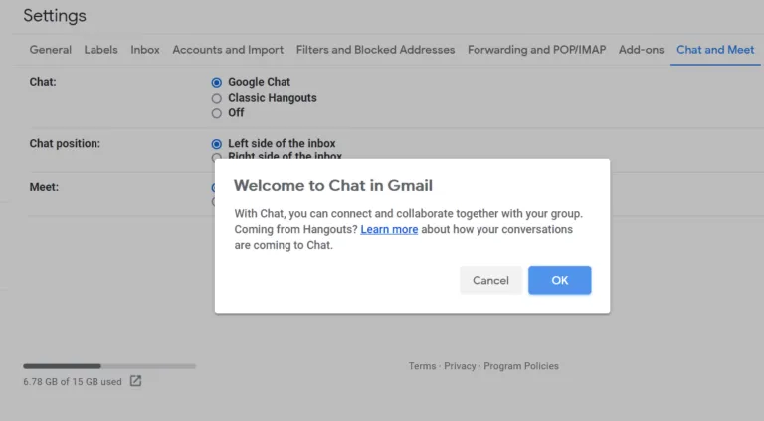Click the storage usage progress bar
This screenshot has height=421, width=764.
click(x=109, y=366)
